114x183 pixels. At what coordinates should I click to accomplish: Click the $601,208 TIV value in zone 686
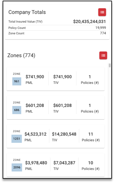[63, 105]
